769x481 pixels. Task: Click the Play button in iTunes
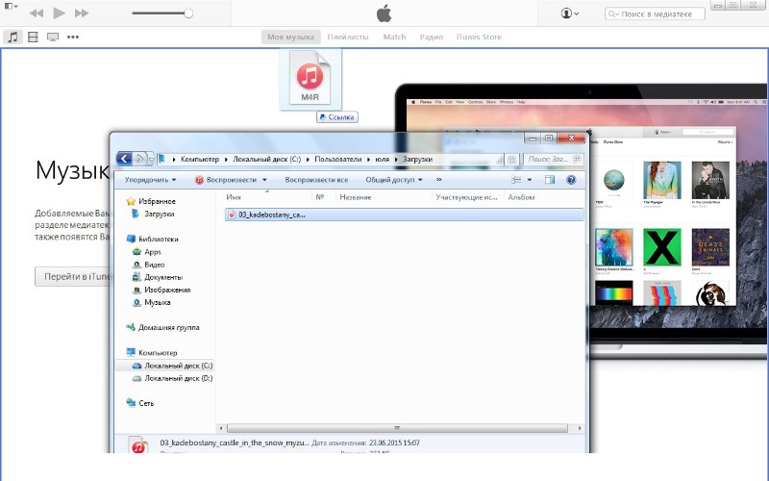[59, 13]
